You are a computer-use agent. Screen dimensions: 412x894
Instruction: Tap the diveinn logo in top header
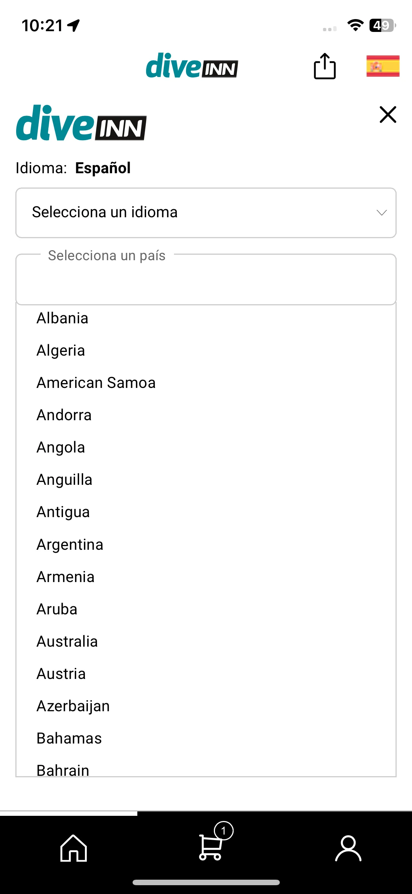[192, 66]
